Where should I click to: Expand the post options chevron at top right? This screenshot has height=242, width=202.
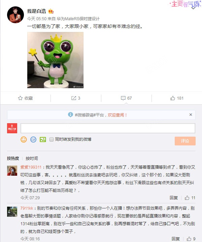(x=194, y=7)
